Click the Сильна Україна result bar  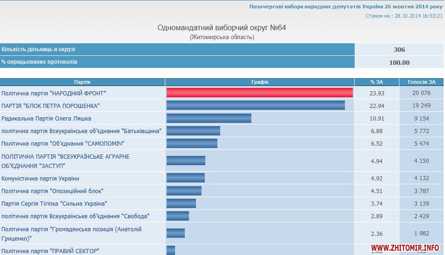181,203
